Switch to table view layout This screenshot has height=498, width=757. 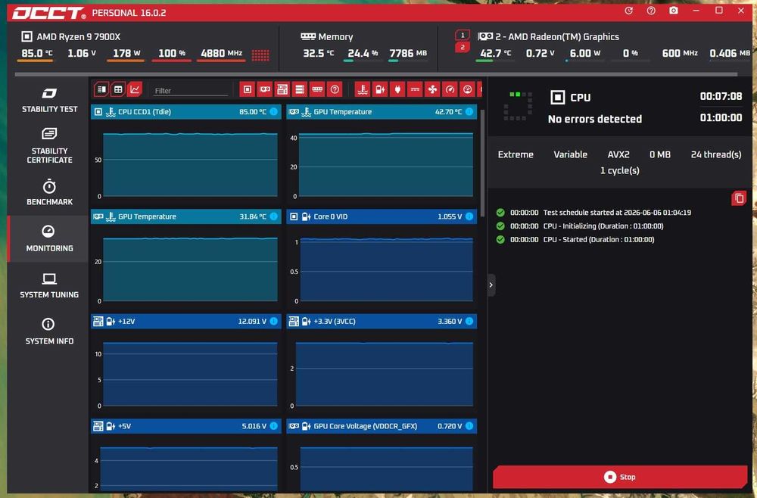(x=118, y=89)
